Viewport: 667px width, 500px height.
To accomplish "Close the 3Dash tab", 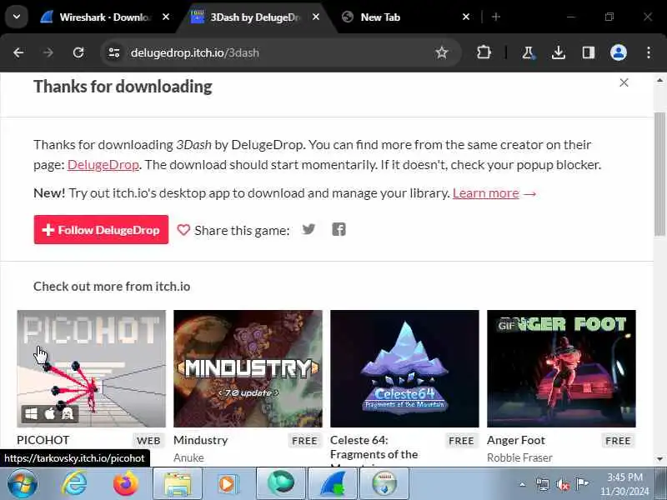I will click(x=316, y=17).
